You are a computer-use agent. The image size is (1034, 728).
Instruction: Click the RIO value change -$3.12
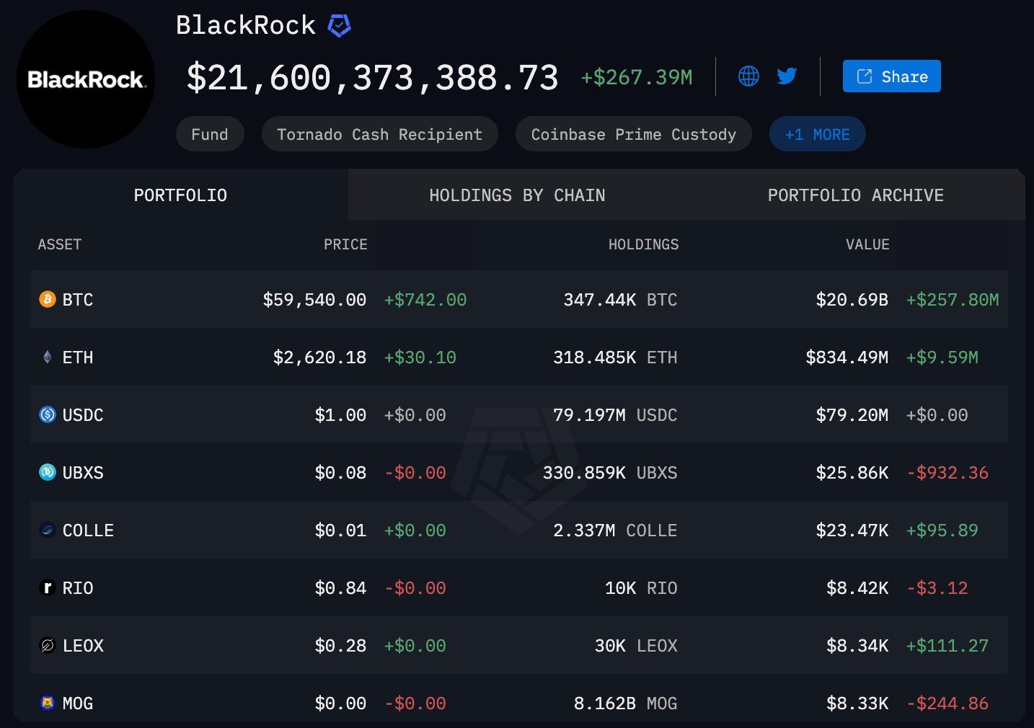[x=937, y=588]
